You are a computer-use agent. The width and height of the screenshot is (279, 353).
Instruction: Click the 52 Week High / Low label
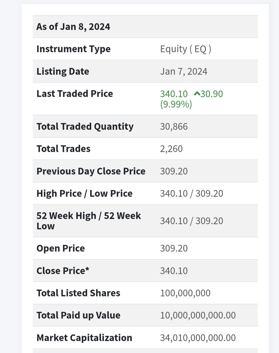(x=89, y=221)
